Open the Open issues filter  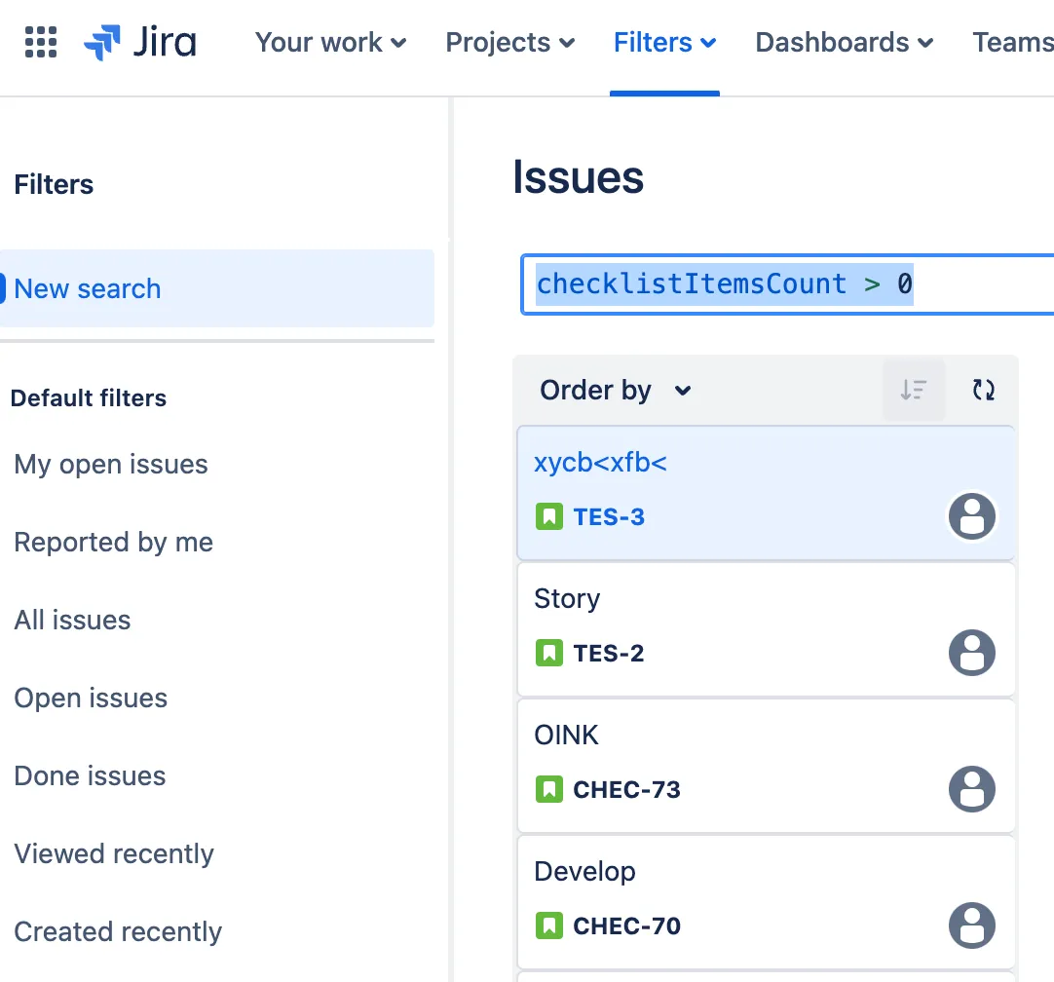point(91,698)
